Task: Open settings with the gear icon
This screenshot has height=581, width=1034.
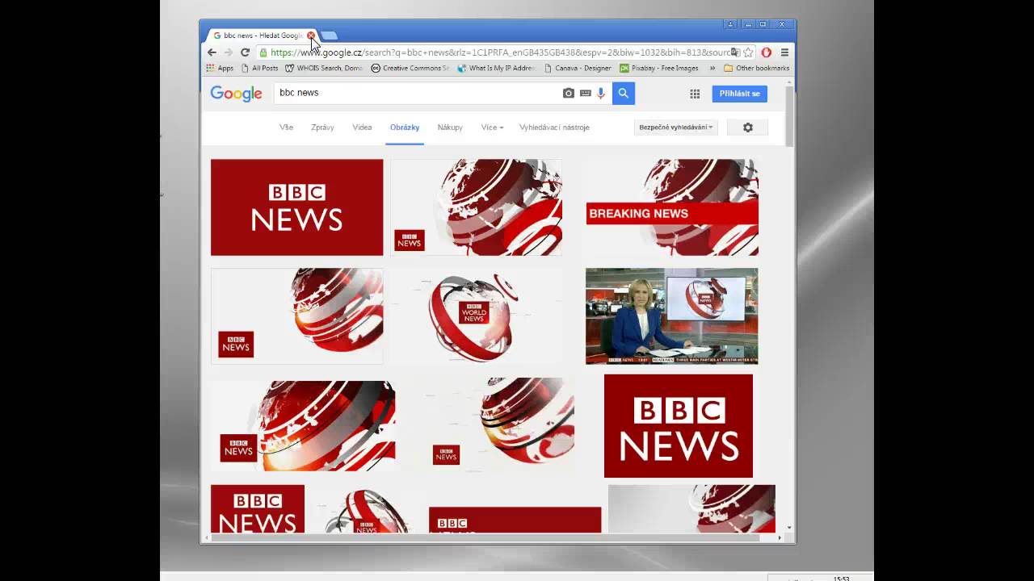Action: (x=747, y=127)
